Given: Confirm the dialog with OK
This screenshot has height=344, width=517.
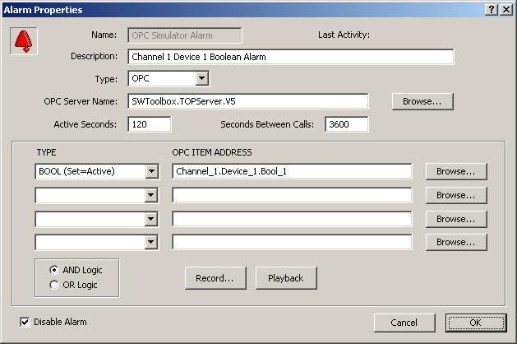Looking at the screenshot, I should coord(475,323).
